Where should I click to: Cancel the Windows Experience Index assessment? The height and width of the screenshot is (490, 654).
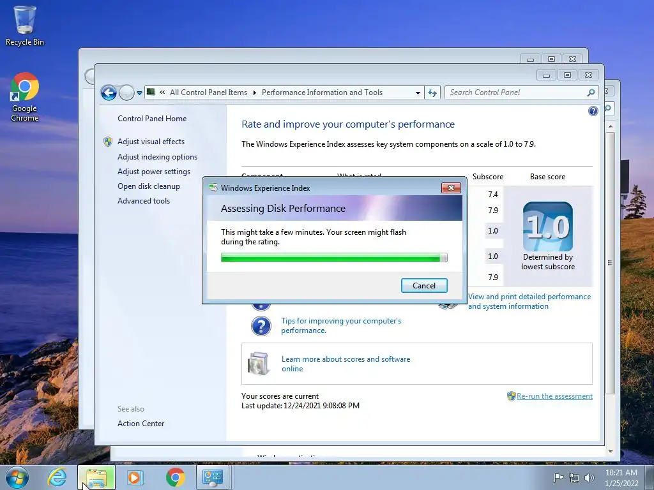click(424, 285)
